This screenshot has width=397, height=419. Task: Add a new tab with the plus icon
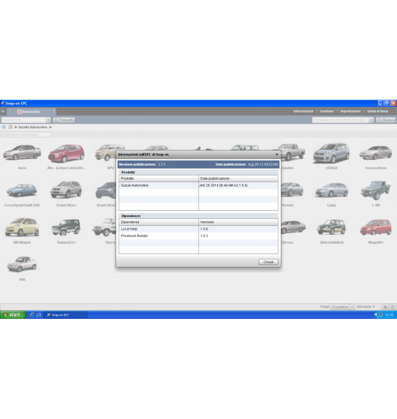point(3,111)
